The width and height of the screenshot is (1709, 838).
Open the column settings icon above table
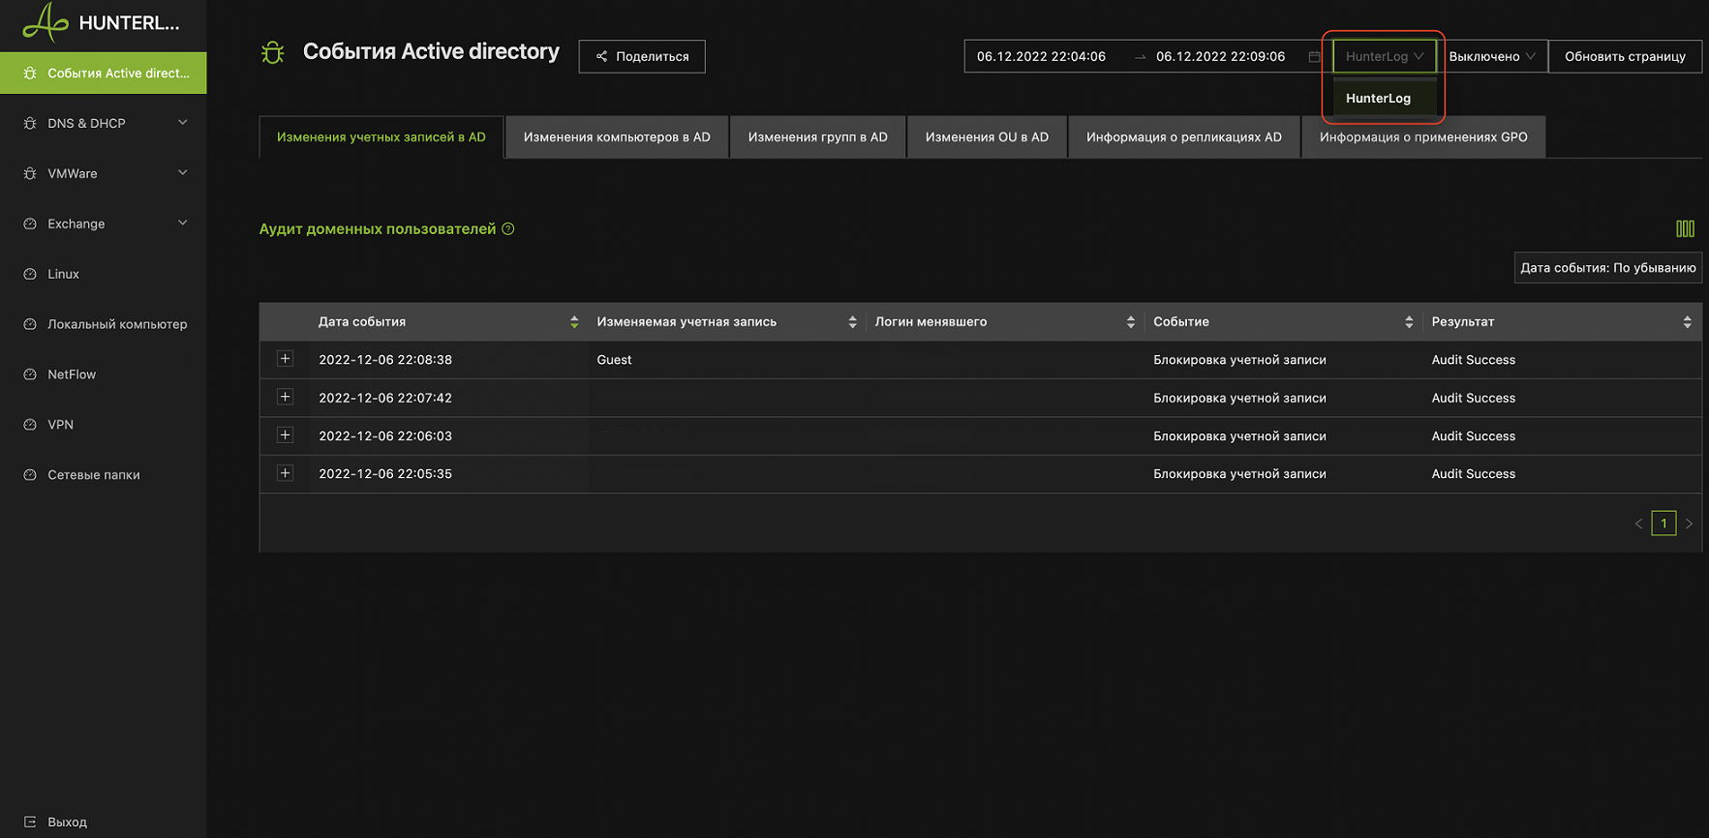coord(1685,228)
